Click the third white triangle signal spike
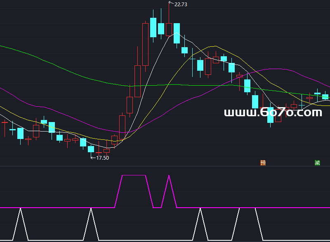330x242 pixels. coord(200,210)
